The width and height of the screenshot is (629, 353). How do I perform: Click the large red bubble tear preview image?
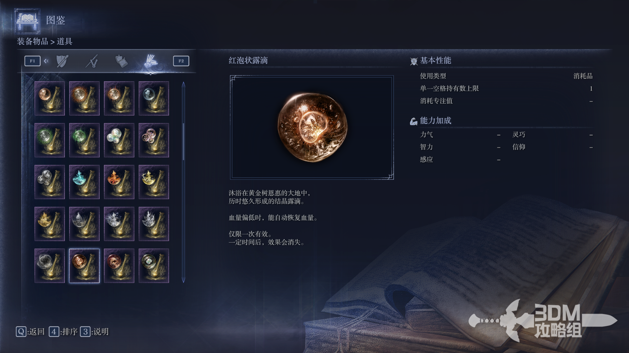pyautogui.click(x=312, y=127)
